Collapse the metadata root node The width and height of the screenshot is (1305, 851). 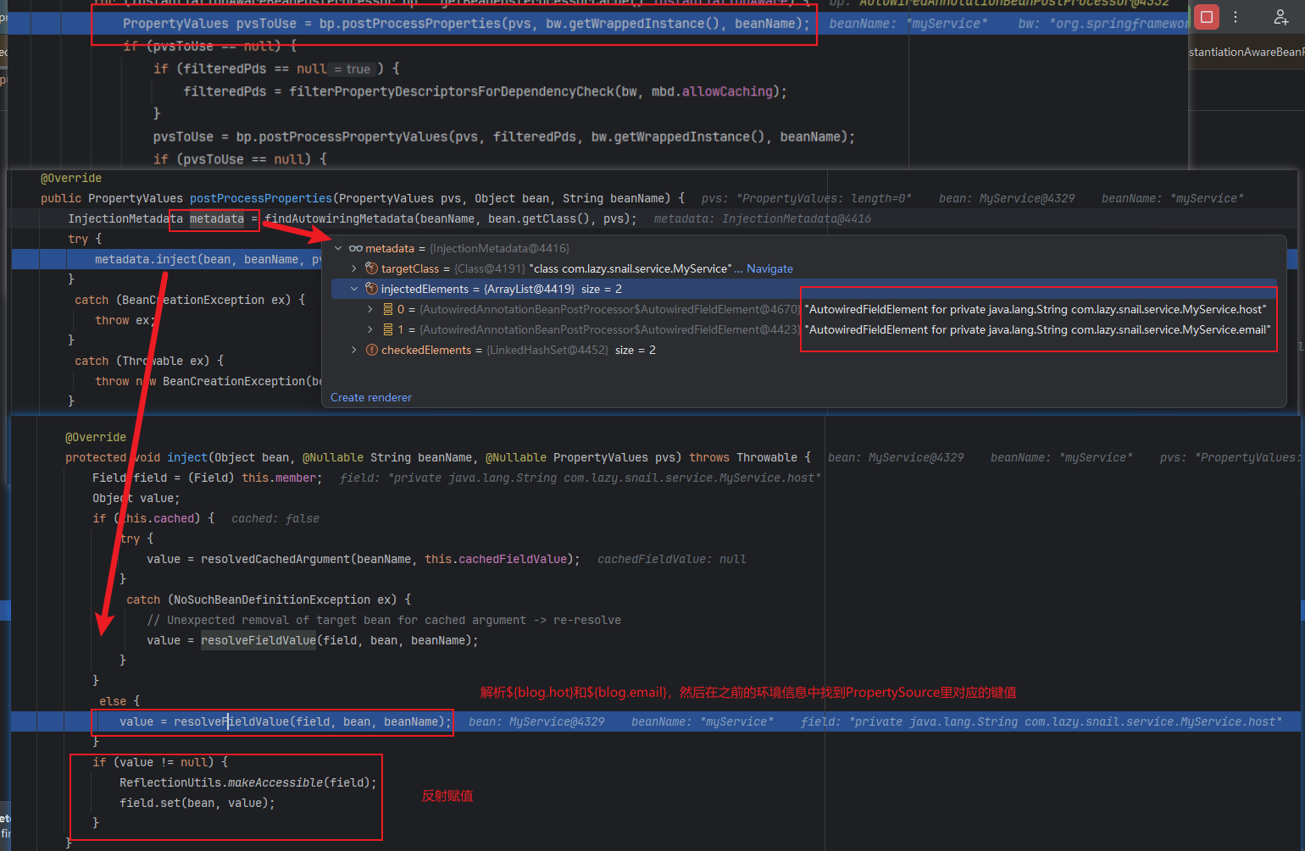pyautogui.click(x=338, y=248)
